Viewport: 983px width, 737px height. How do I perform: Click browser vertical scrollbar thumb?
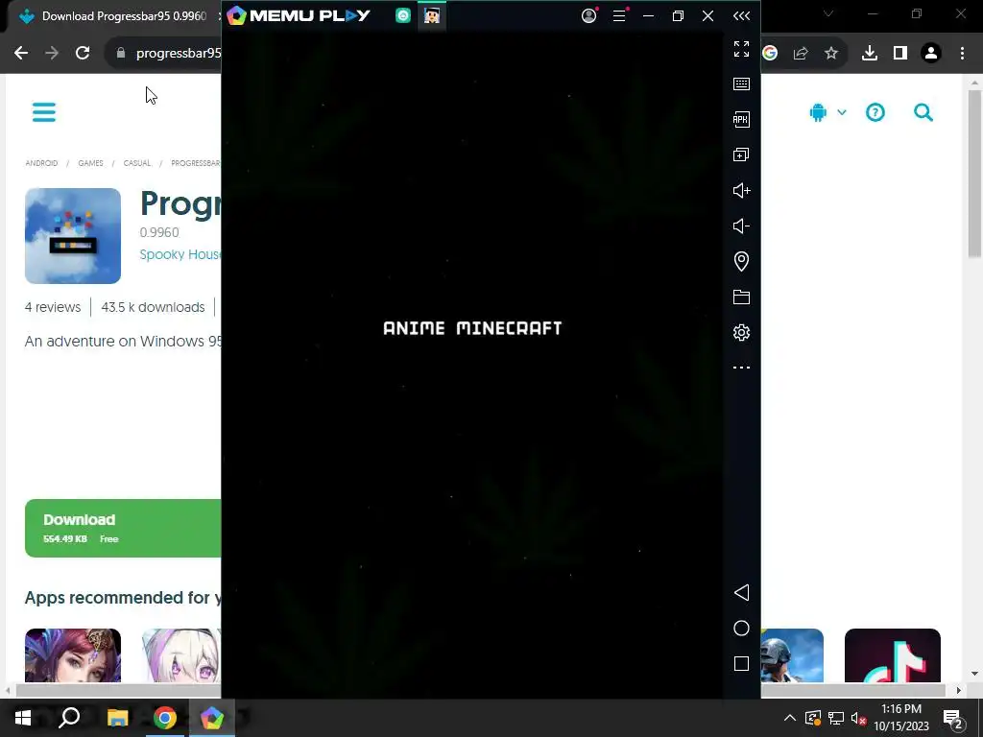tap(974, 174)
